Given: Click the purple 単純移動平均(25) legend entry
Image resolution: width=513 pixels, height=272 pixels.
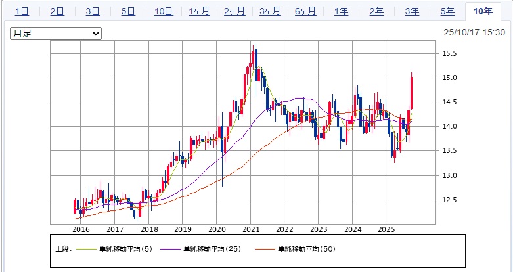Looking at the screenshot, I should (x=198, y=249).
